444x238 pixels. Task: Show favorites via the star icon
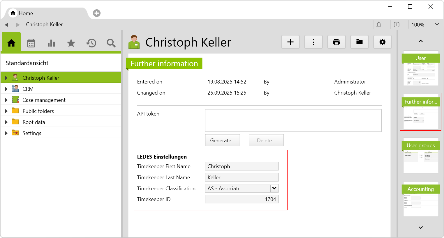[71, 43]
